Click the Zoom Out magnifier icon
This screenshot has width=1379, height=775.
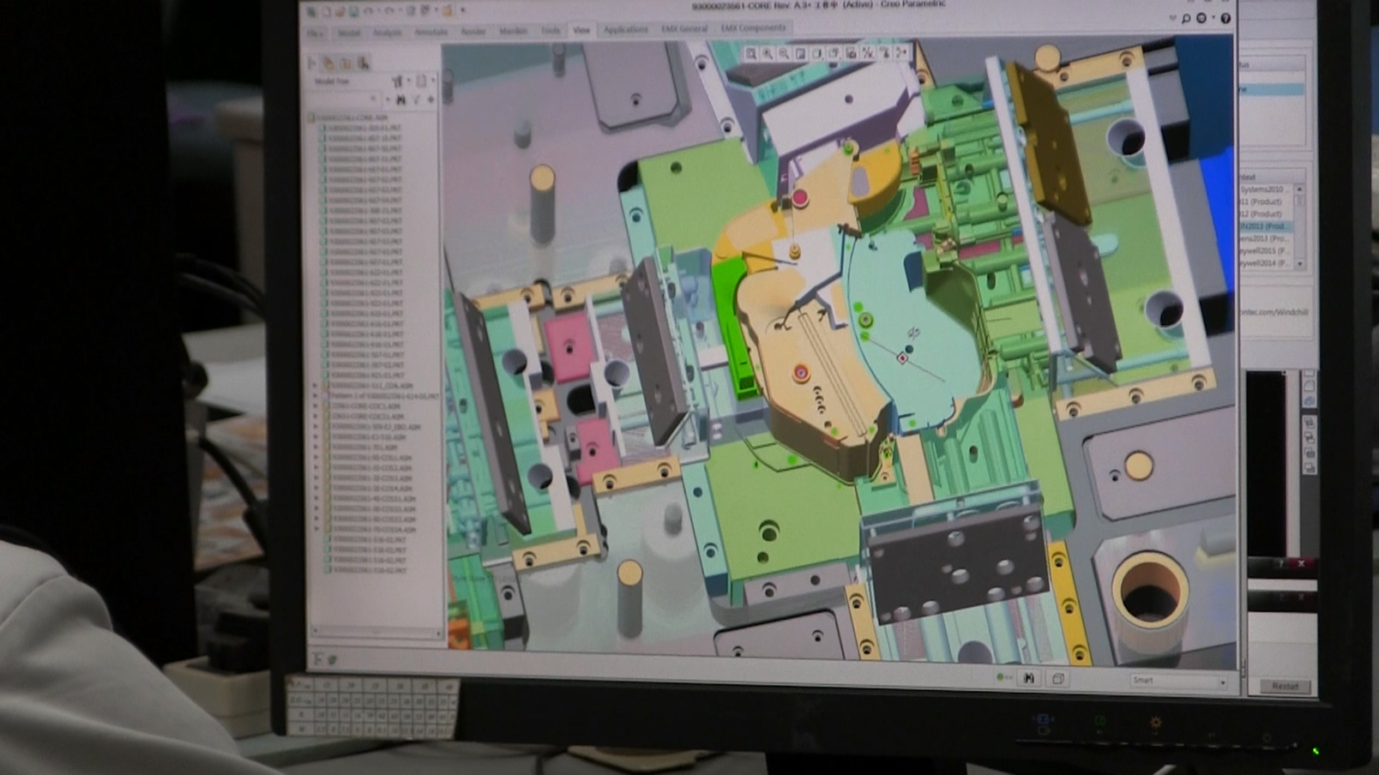(x=784, y=53)
